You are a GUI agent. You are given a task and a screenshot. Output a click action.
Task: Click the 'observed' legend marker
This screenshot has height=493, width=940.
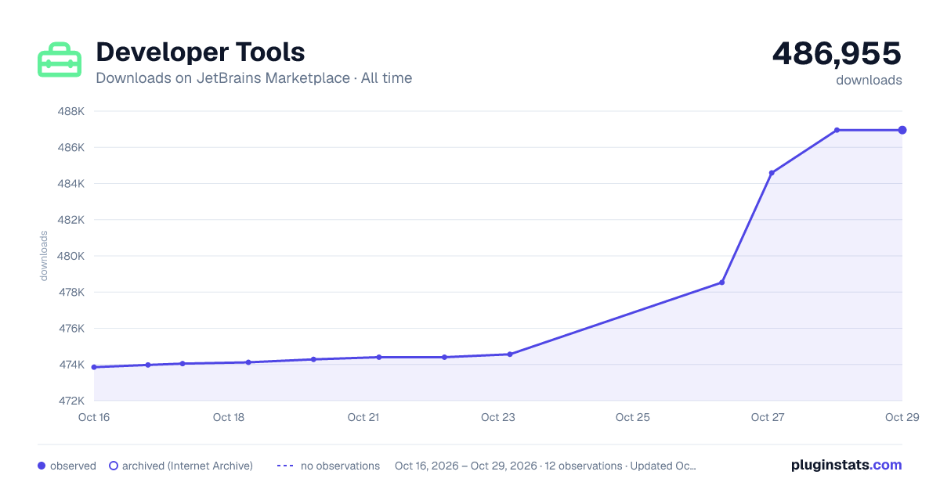pyautogui.click(x=42, y=466)
